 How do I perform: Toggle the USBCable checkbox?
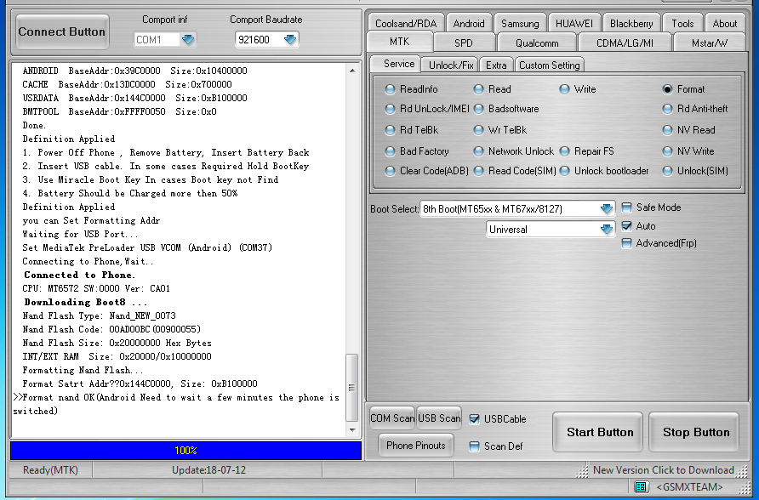click(x=475, y=419)
